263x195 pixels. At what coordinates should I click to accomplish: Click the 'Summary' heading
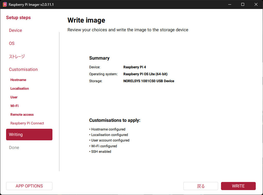point(99,58)
